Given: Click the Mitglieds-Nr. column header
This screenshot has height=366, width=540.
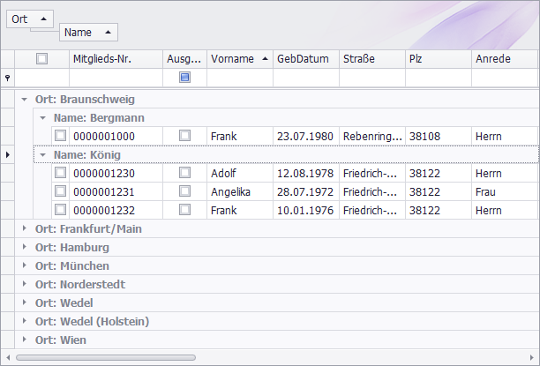Looking at the screenshot, I should (x=116, y=59).
